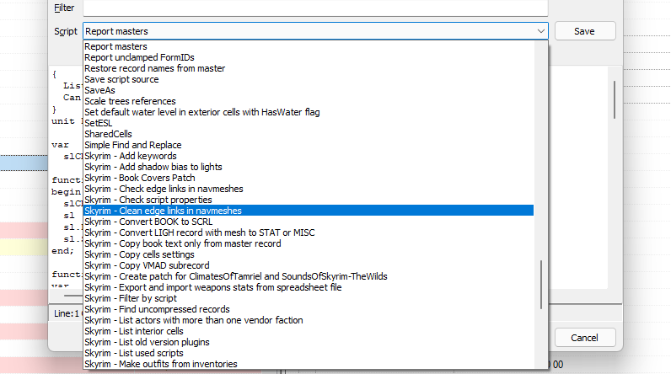Click the dropdown list scrollbar thumb
The width and height of the screenshot is (671, 374).
pyautogui.click(x=541, y=285)
